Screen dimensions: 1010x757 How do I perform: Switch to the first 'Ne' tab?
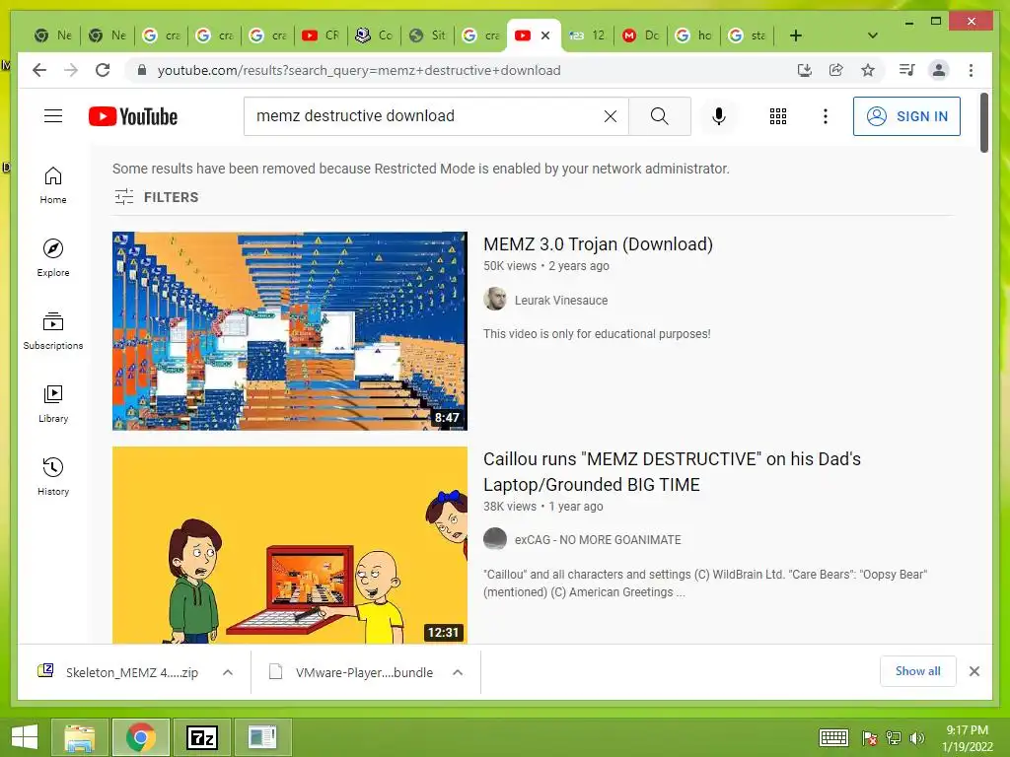click(x=53, y=35)
